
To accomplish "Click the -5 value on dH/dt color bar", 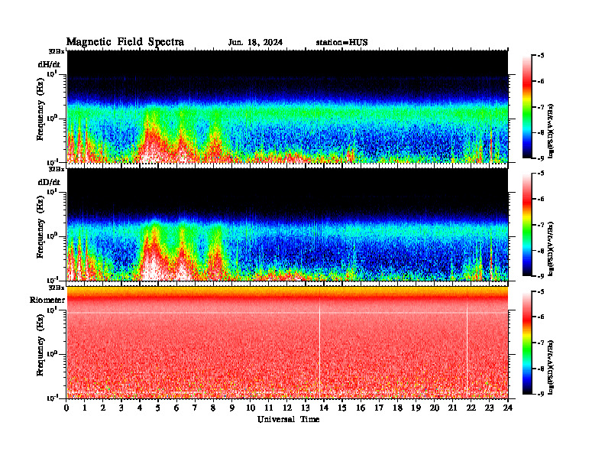I will pos(540,56).
